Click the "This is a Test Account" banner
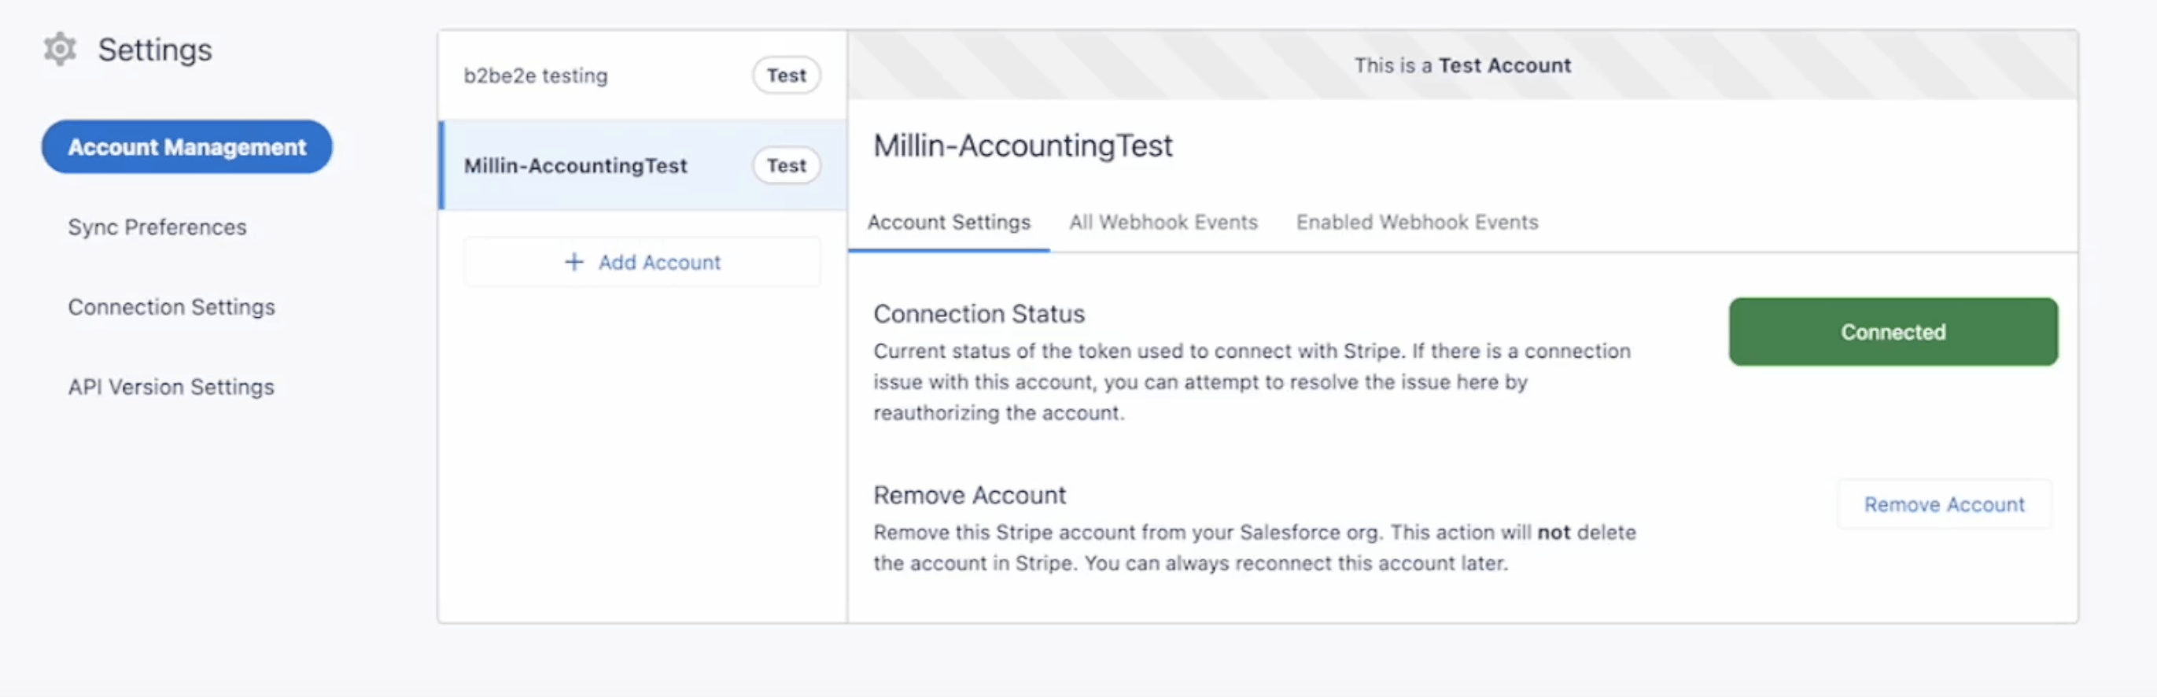The width and height of the screenshot is (2157, 697). pyautogui.click(x=1462, y=65)
